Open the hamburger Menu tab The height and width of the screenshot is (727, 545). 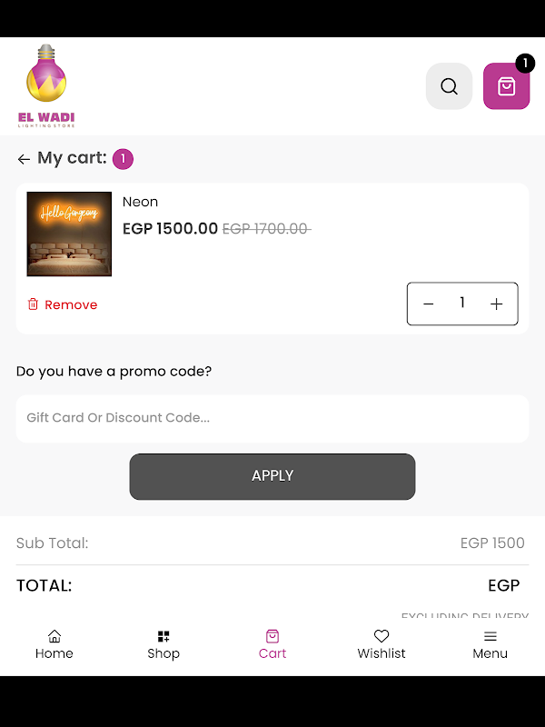click(490, 644)
